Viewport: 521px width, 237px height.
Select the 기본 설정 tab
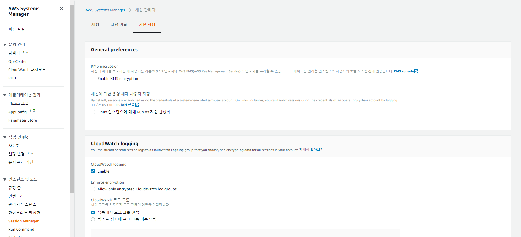coord(147,25)
